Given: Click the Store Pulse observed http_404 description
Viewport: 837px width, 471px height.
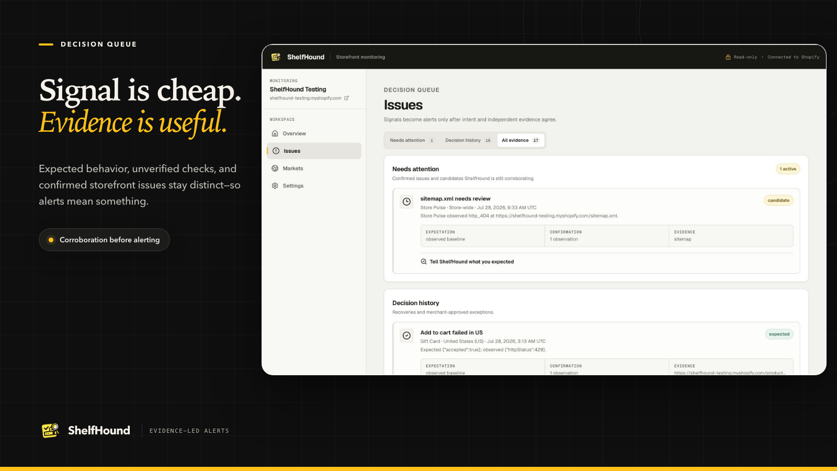Looking at the screenshot, I should (x=519, y=216).
